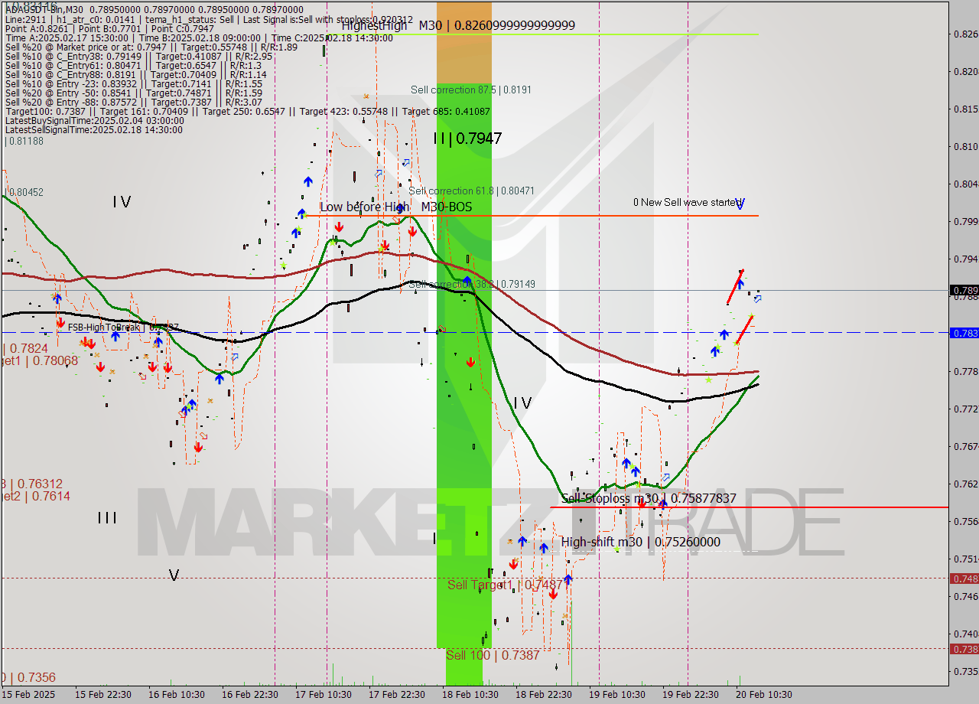
Task: Toggle the red Sell-Stoploss m30 horizontal line
Action: click(803, 507)
